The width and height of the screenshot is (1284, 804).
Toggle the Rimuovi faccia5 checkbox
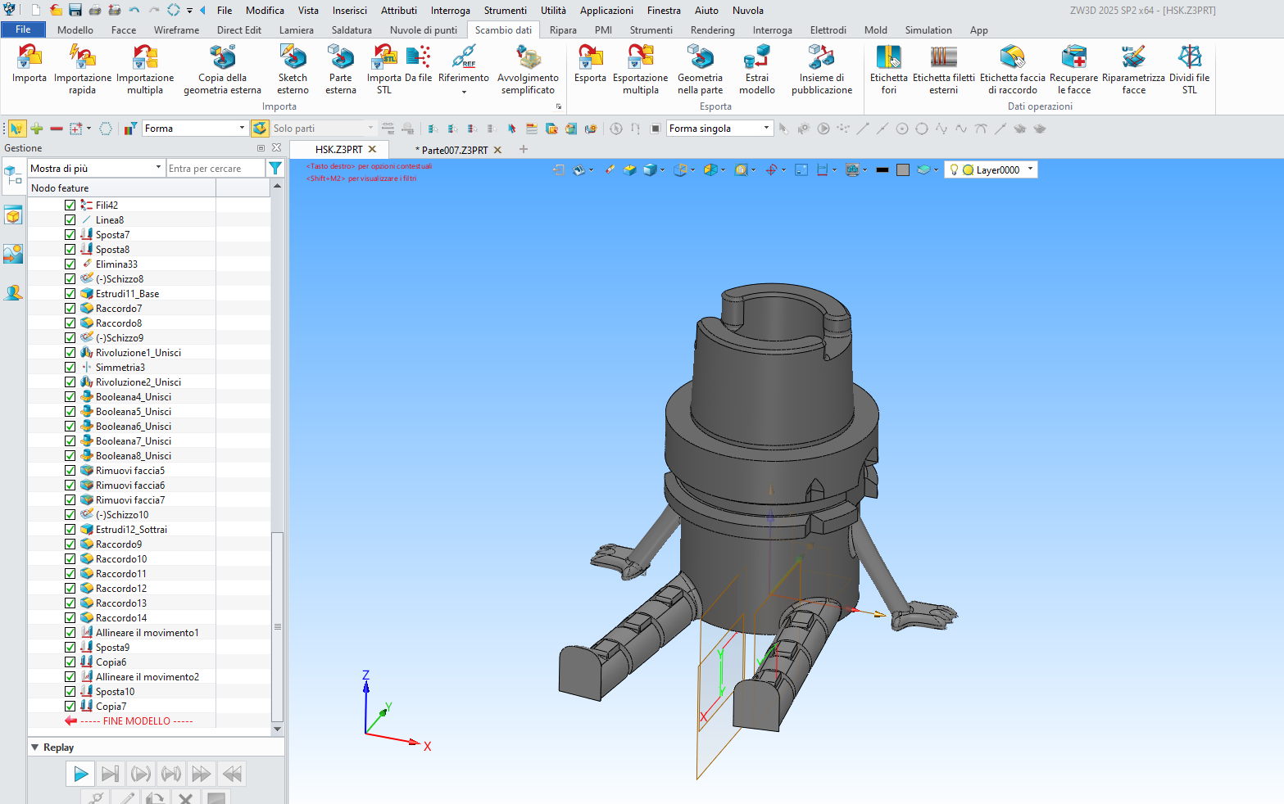(70, 471)
